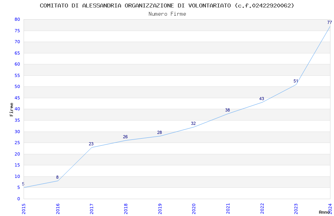Viewport: 334px width, 216px height.
Task: Click y-axis tick value 80
Action: (17, 19)
